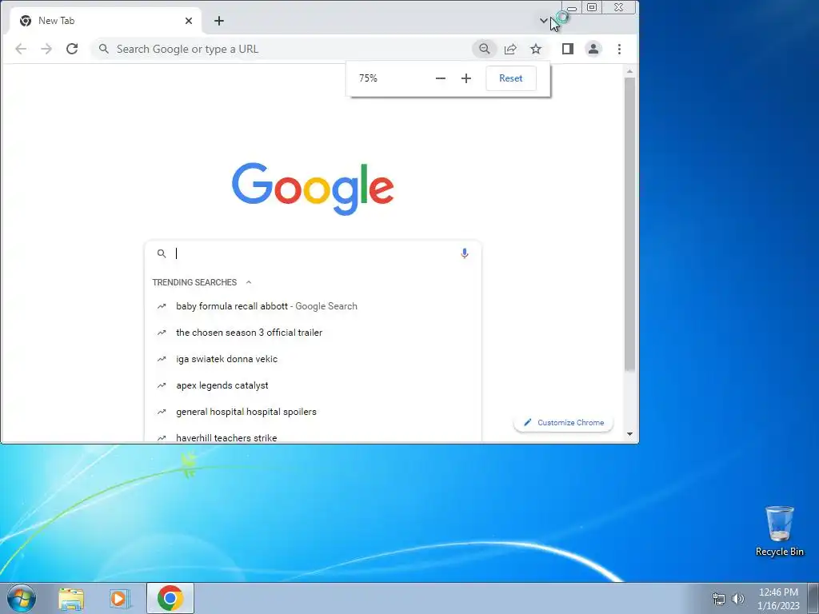Increase zoom with the plus button

point(466,78)
